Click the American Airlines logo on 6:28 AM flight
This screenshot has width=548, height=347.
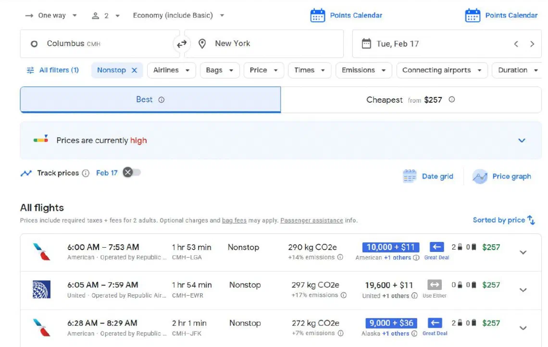(42, 327)
